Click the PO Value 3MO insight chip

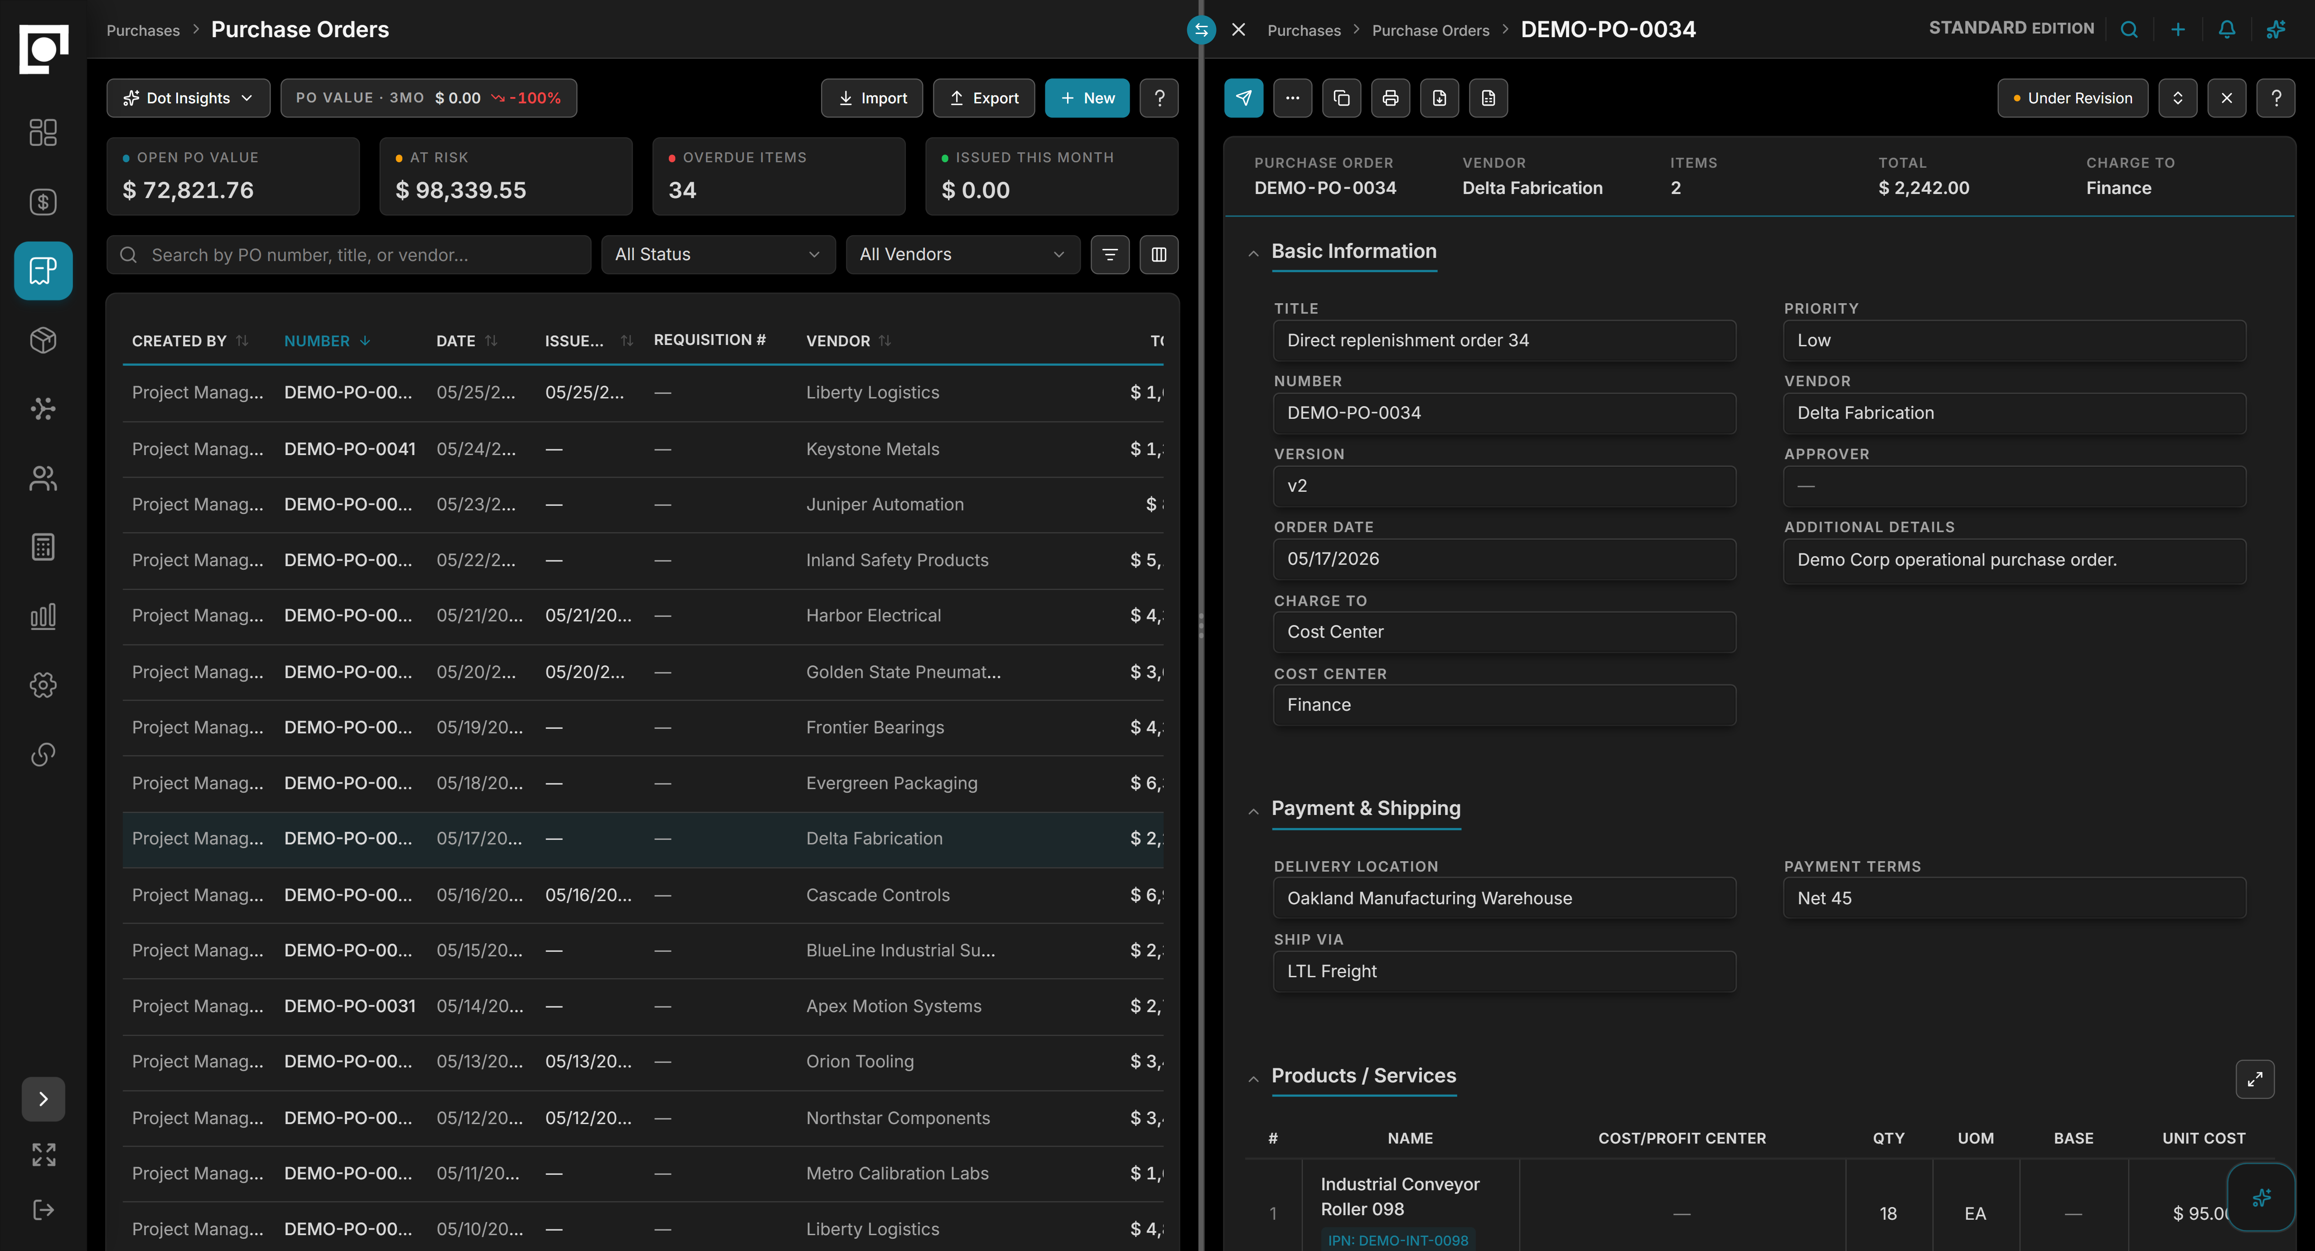tap(429, 98)
